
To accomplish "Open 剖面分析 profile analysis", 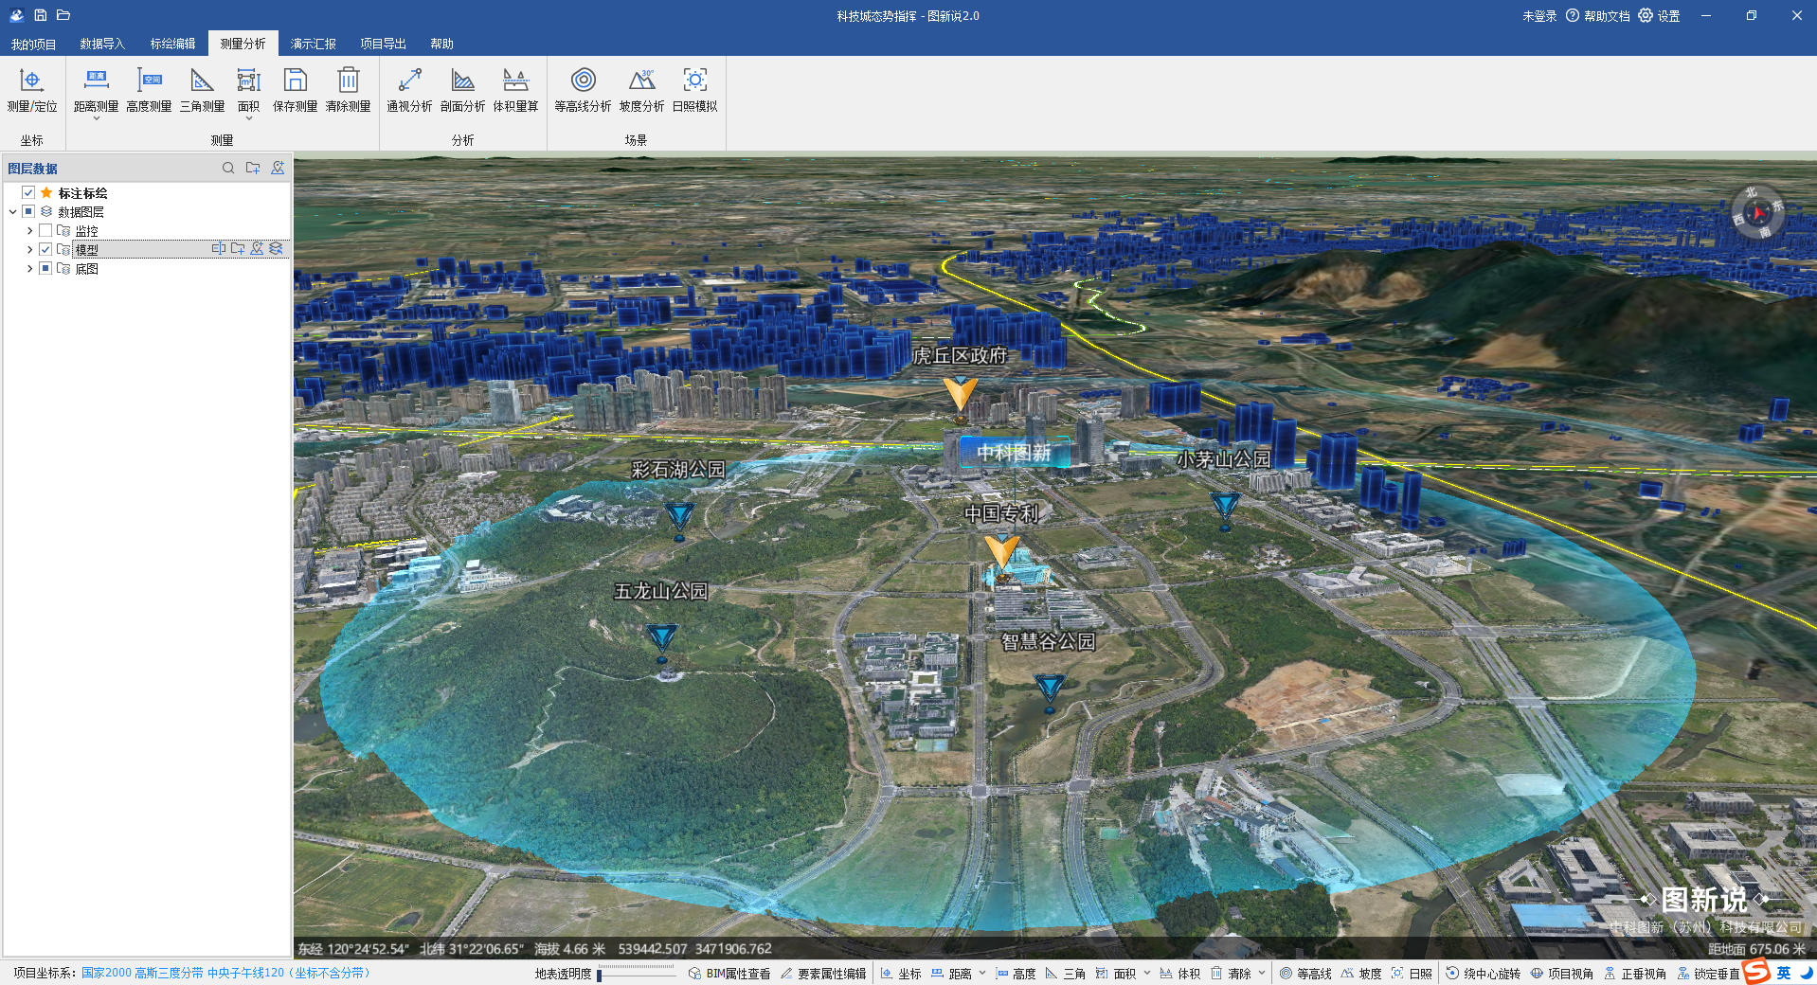I will 462,90.
